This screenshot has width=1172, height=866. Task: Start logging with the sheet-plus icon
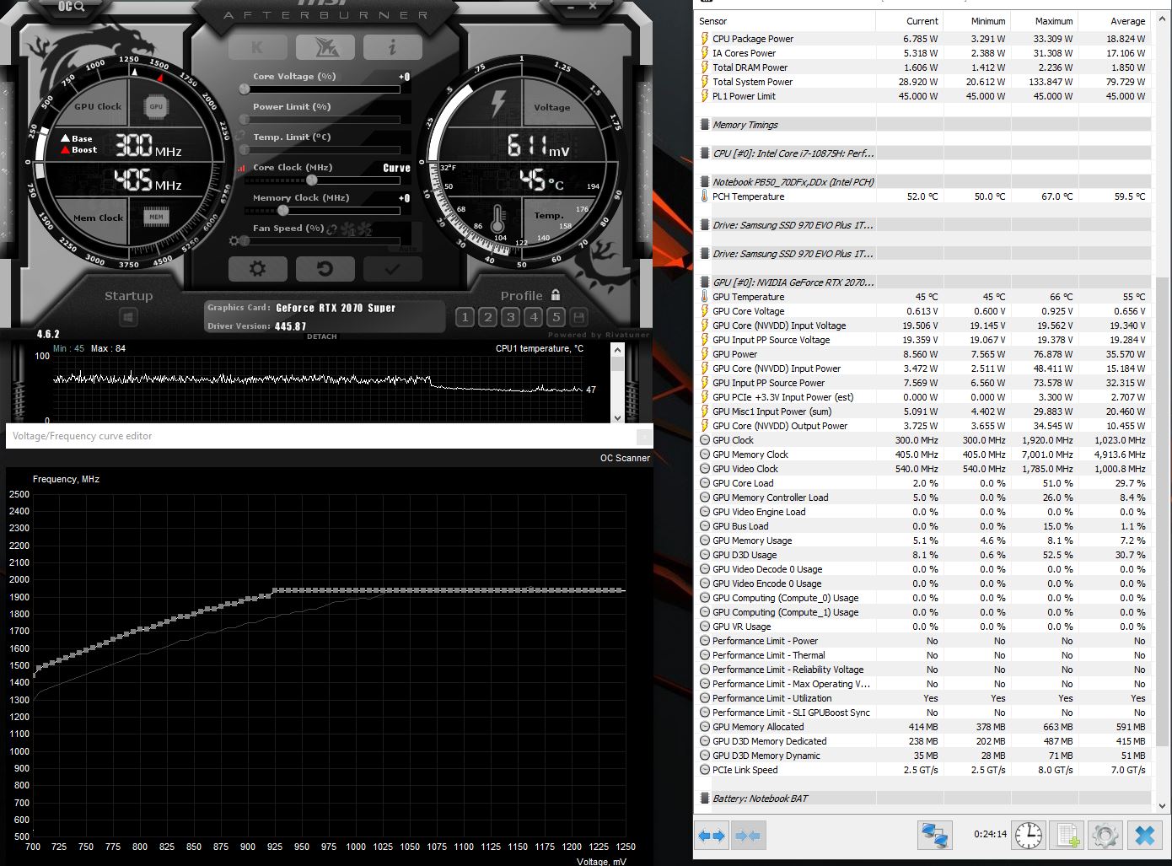[1067, 835]
